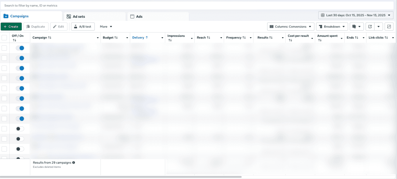The width and height of the screenshot is (397, 179).
Task: Open the More menu
Action: (106, 27)
